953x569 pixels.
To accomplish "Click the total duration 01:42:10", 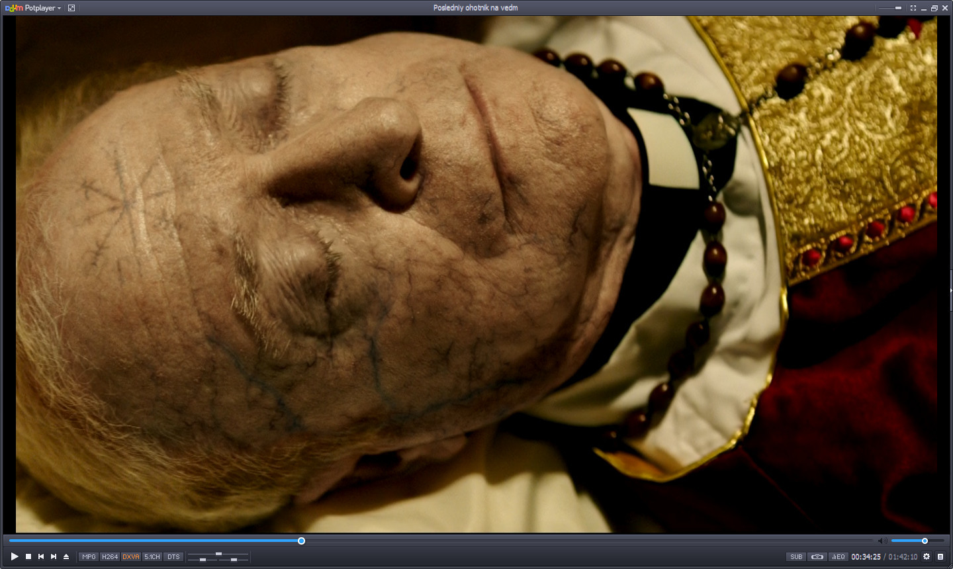I will tap(903, 557).
